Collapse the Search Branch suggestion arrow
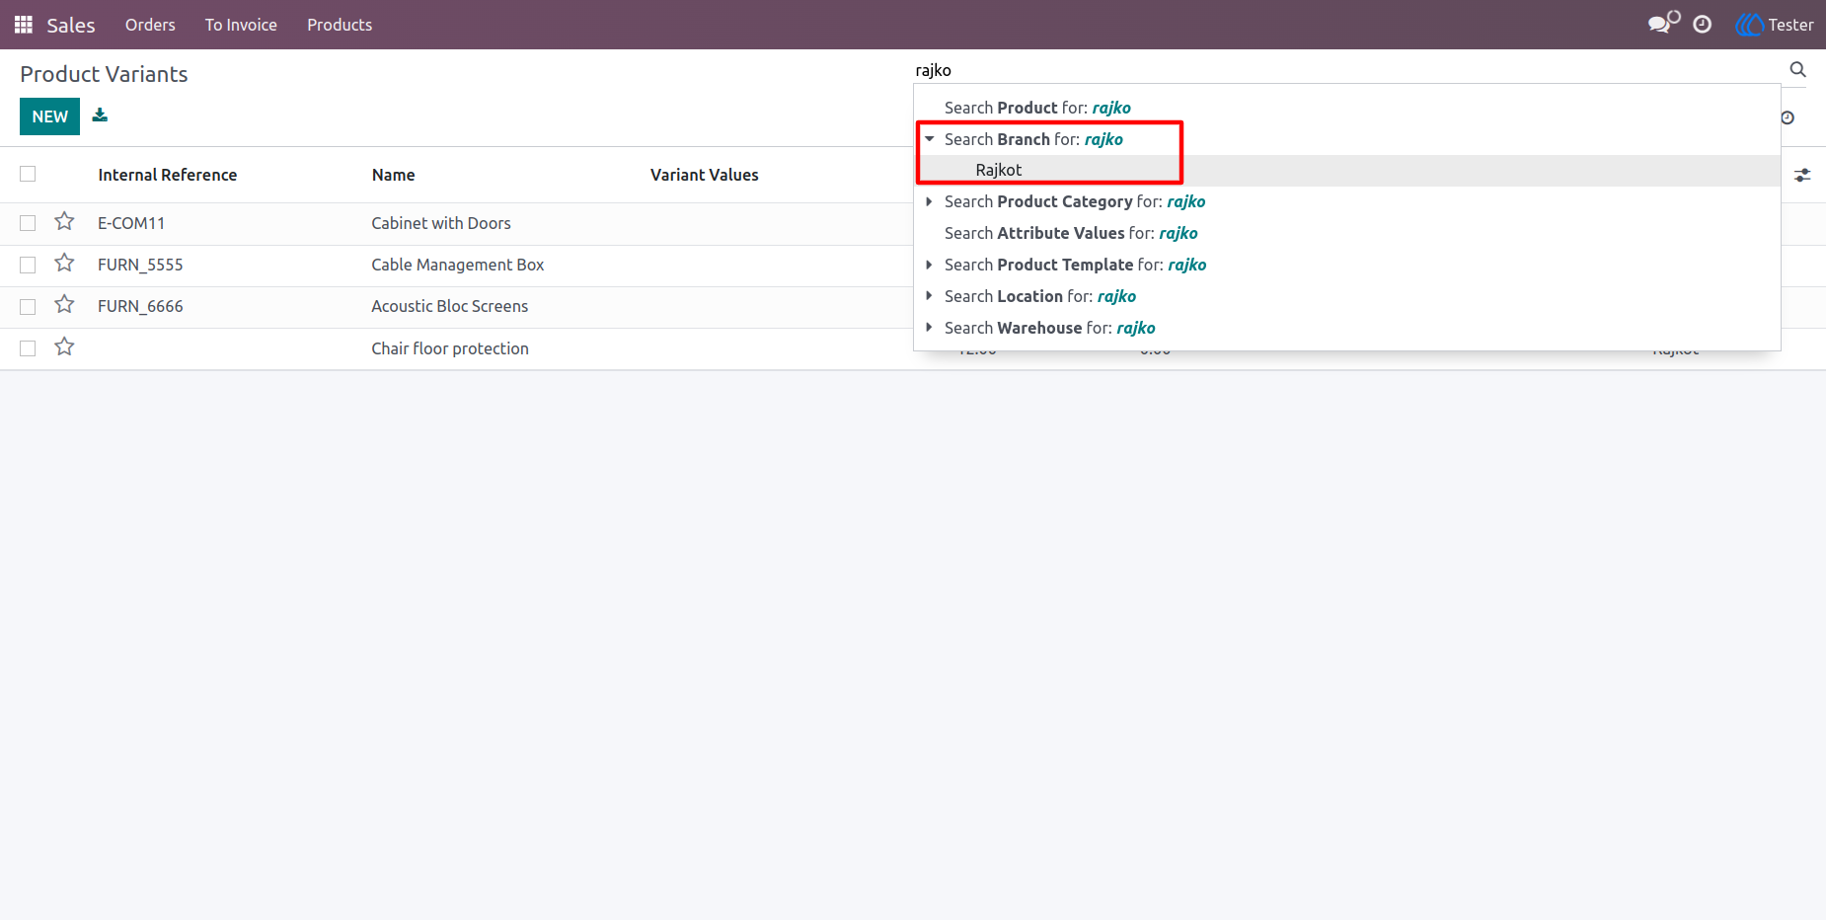This screenshot has height=920, width=1826. tap(929, 139)
